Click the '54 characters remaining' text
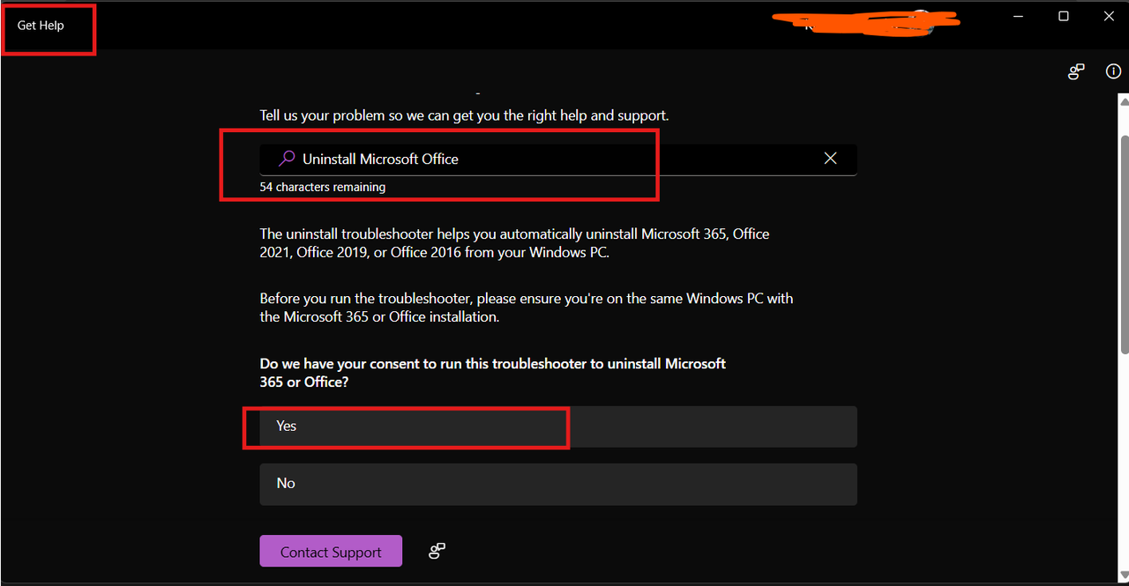The width and height of the screenshot is (1129, 586). click(x=322, y=187)
